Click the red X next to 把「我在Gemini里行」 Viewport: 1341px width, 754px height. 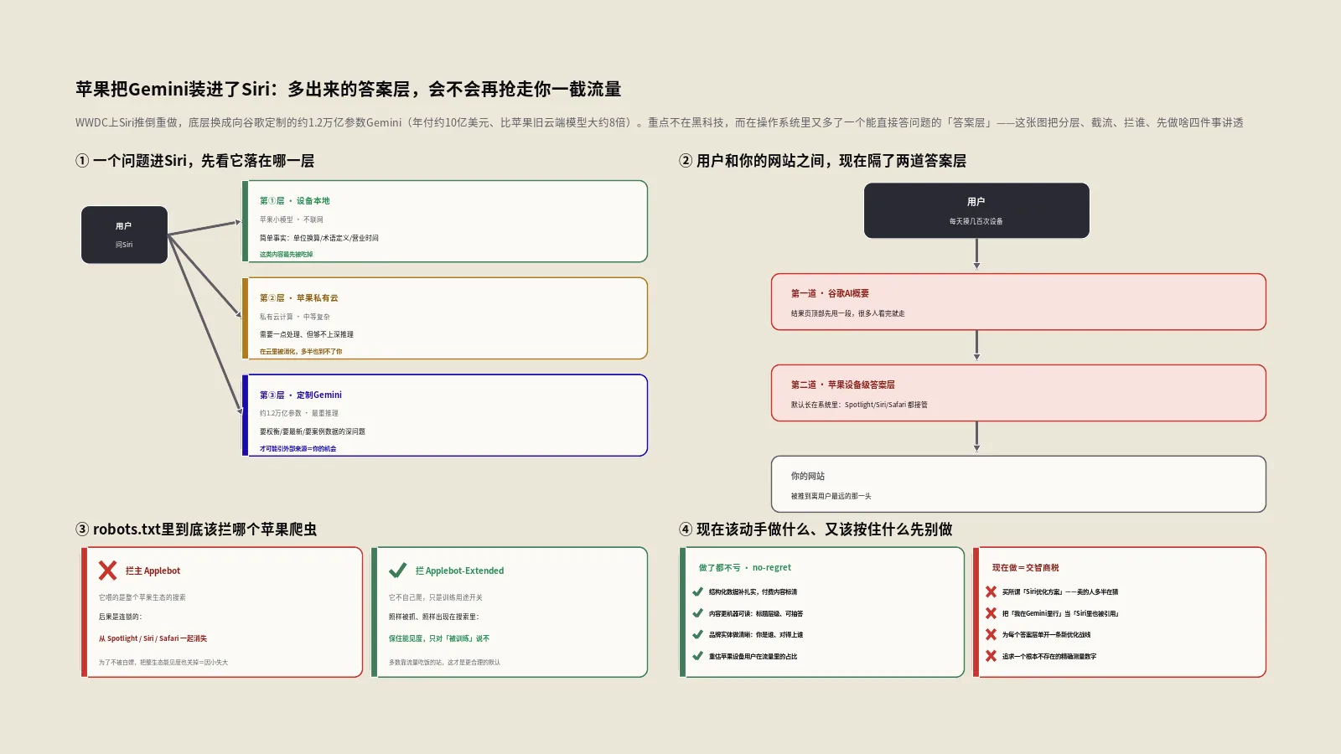point(991,613)
